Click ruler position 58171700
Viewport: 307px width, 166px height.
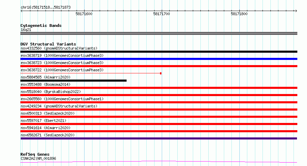point(161,14)
